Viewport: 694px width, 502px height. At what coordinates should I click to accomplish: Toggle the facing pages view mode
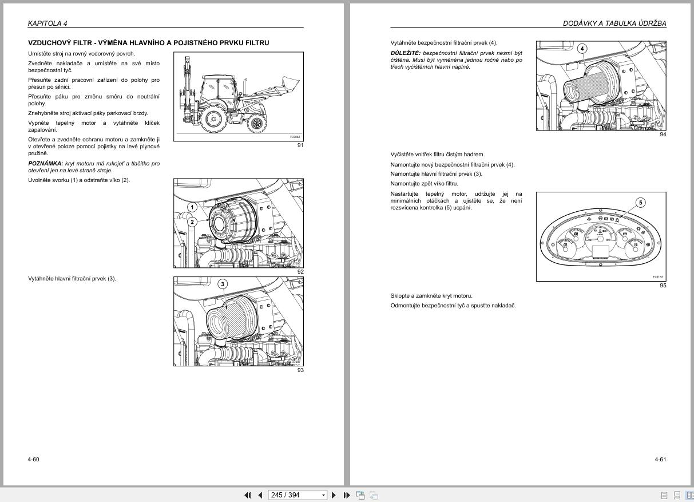(690, 495)
